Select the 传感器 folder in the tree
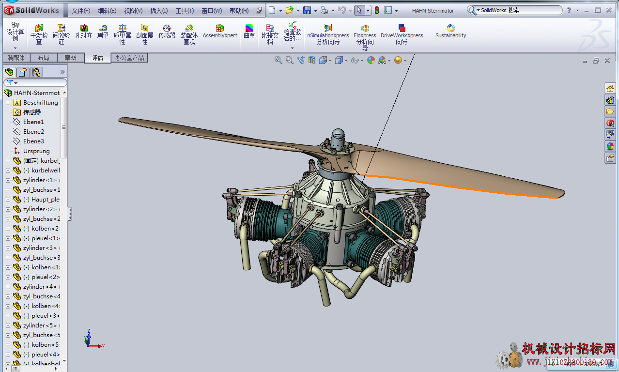This screenshot has width=619, height=372. [x=32, y=112]
